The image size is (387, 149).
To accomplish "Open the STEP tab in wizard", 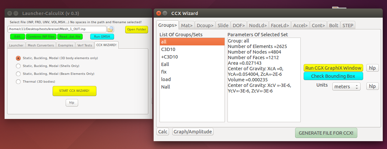I will coord(348,25).
